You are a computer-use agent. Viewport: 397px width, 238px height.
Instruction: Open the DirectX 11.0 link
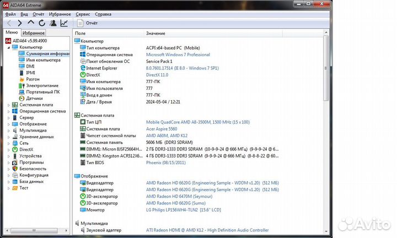[157, 75]
